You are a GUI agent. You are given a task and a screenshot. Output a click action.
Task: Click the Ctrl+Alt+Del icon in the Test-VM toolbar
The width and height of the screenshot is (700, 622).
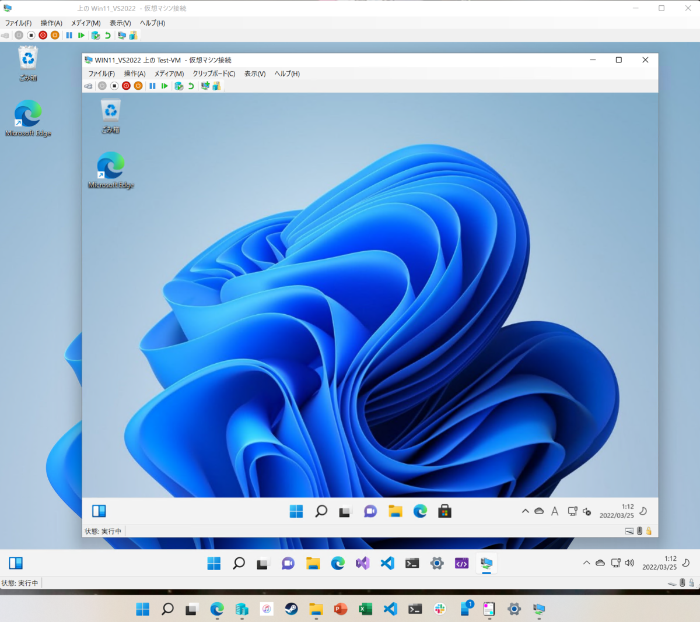point(88,86)
